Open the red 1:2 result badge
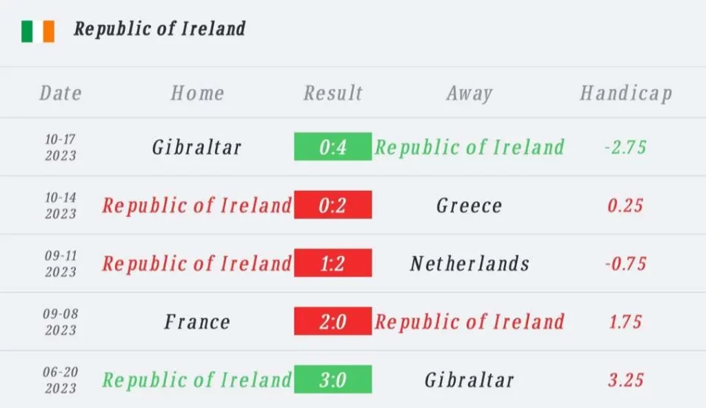Image resolution: width=706 pixels, height=408 pixels. (333, 263)
